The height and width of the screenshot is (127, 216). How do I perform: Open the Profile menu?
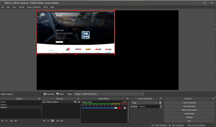click(x=22, y=7)
